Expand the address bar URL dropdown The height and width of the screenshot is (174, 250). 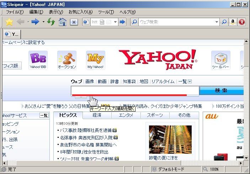pyautogui.click(x=115, y=22)
